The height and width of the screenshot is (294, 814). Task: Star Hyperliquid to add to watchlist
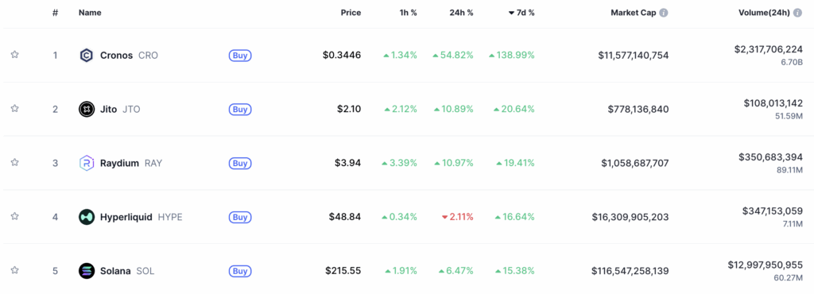pos(14,216)
